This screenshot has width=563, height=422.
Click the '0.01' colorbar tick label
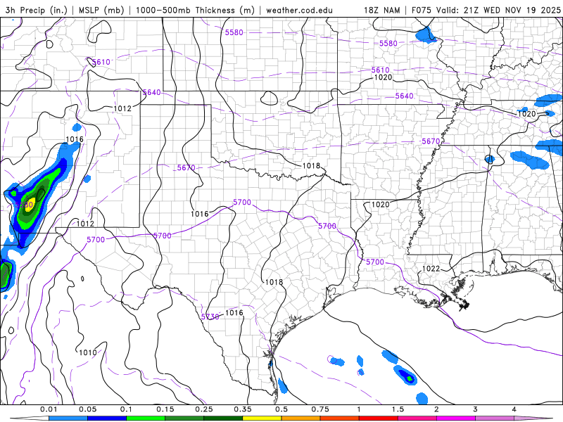(49, 409)
